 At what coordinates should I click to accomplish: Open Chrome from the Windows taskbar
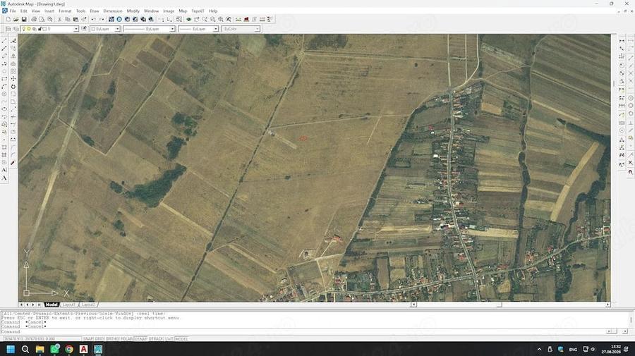pyautogui.click(x=69, y=349)
